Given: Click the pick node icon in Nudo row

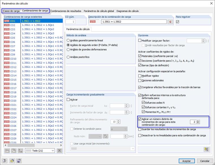Looking at the screenshot, I should [105, 136].
